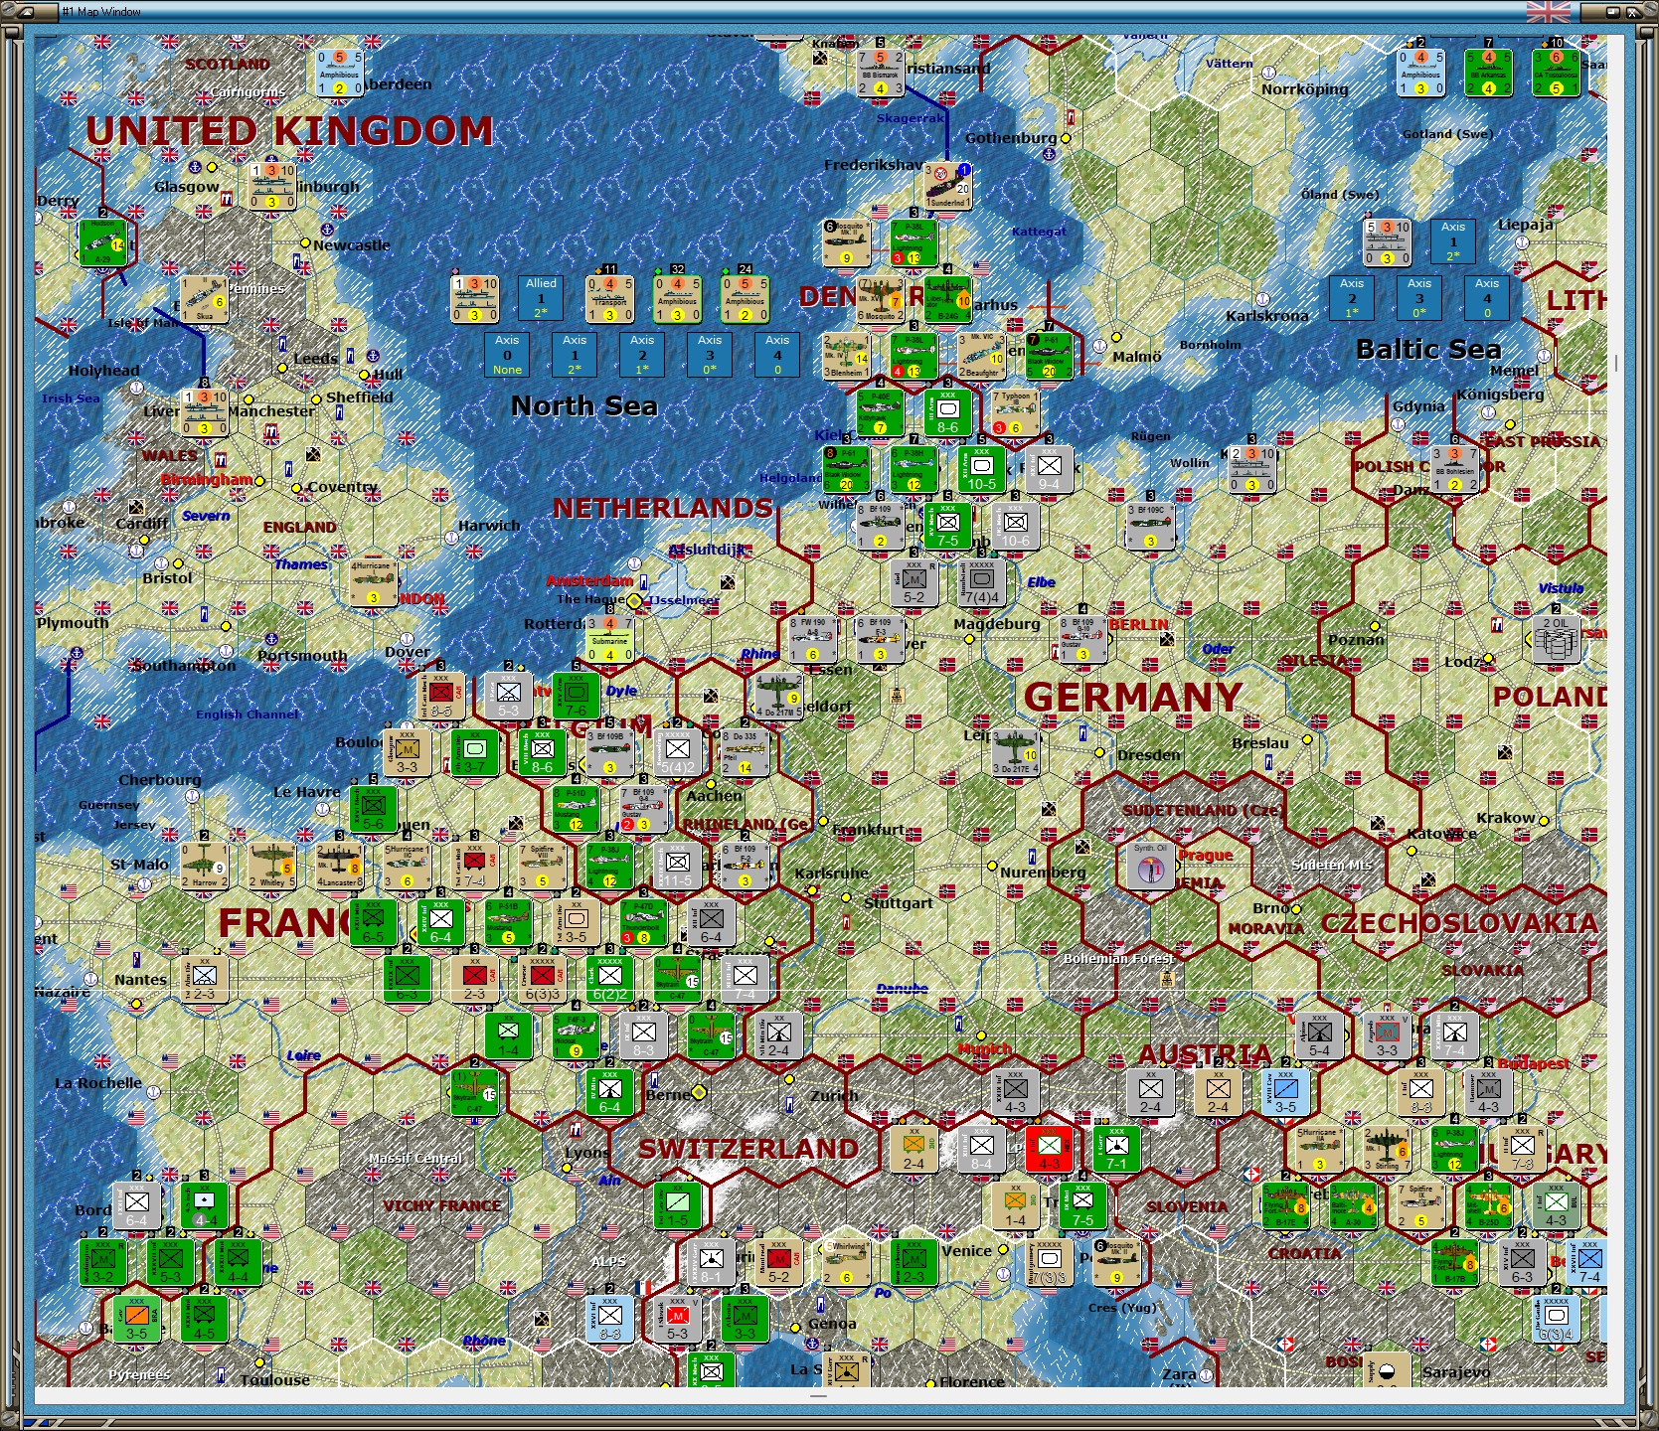This screenshot has height=1431, width=1659.
Task: Select the 2 OIL resource counter
Action: point(1556,639)
